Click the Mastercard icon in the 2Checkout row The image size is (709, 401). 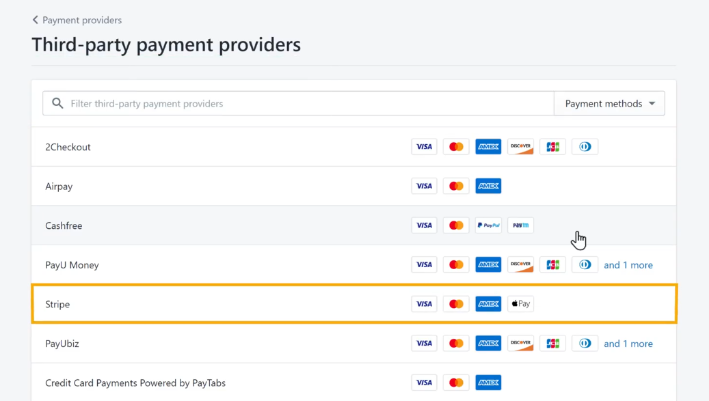point(456,147)
